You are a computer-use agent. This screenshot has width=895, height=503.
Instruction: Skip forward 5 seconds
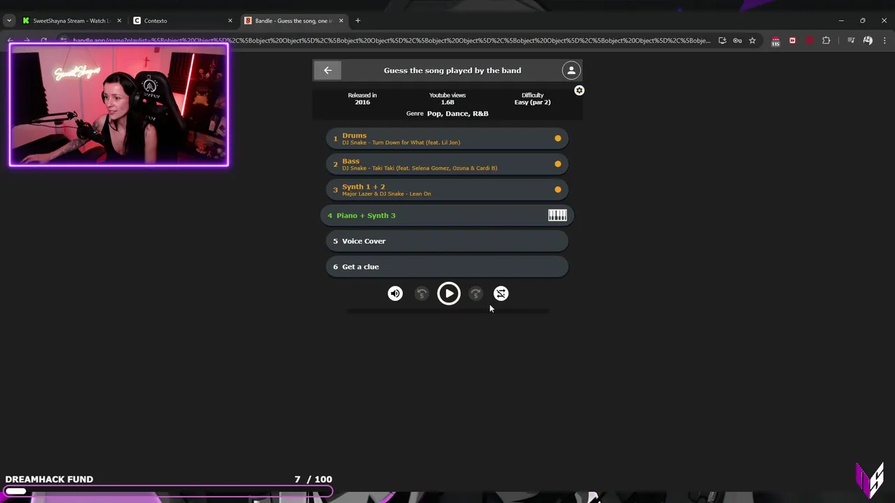(475, 293)
